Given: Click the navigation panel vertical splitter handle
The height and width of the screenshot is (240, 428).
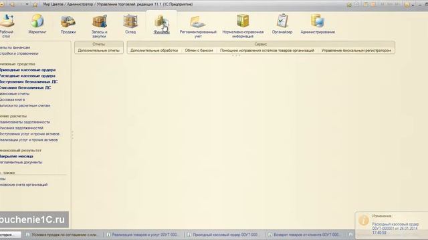Looking at the screenshot, I should (72, 135).
